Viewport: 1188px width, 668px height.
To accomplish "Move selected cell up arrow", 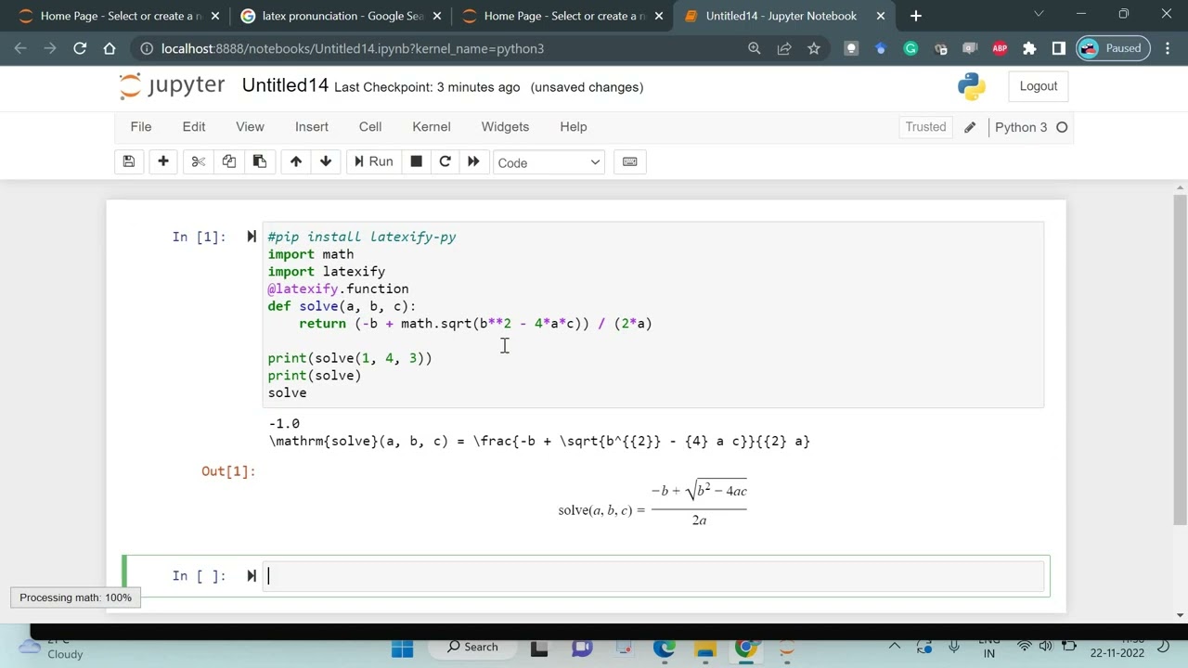I will [296, 161].
